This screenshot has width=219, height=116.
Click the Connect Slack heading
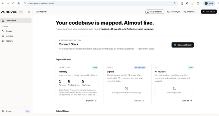68,44
